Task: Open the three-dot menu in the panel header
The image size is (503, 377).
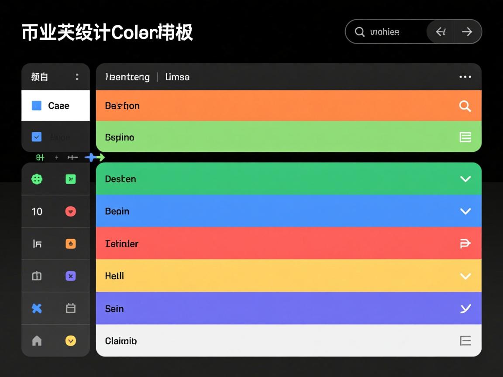Action: point(465,77)
